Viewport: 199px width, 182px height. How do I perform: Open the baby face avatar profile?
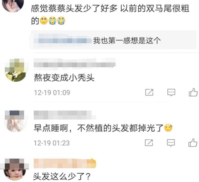pos(15,169)
